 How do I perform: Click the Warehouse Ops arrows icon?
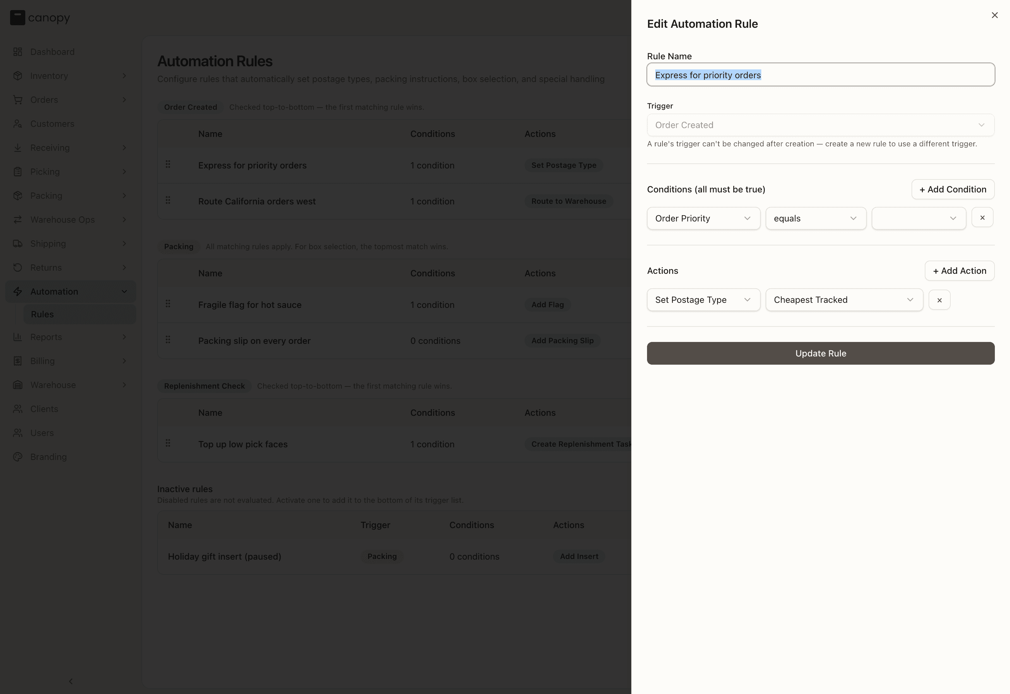tap(18, 220)
